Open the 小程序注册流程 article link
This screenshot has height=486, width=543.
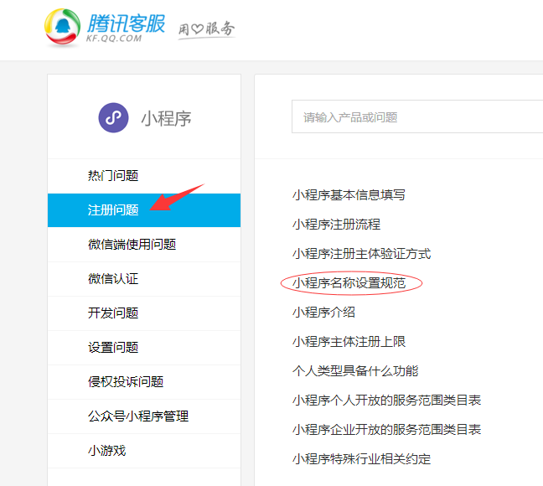(336, 225)
